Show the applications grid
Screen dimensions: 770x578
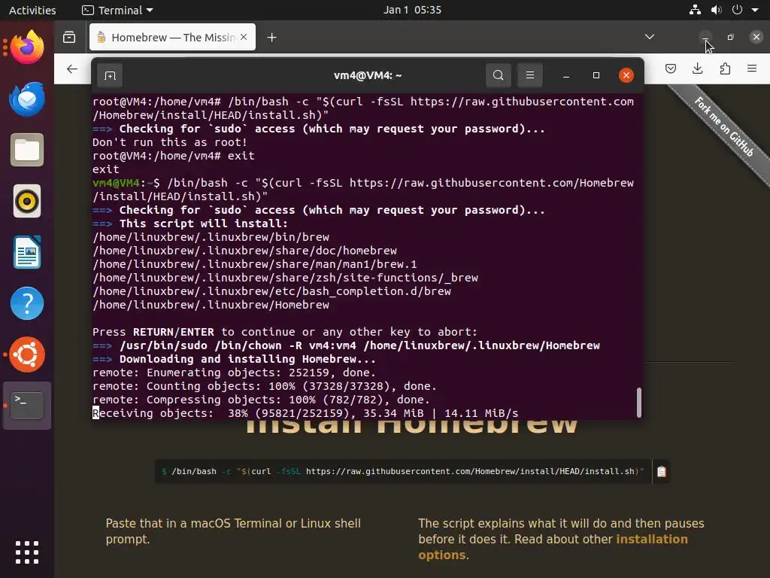pyautogui.click(x=27, y=552)
